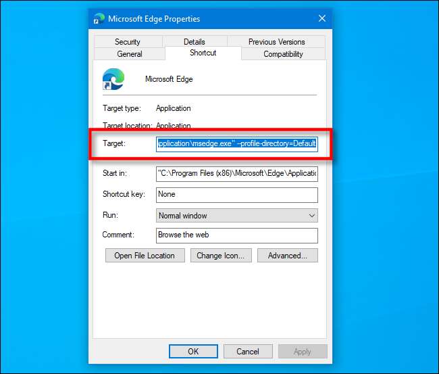Image resolution: width=439 pixels, height=374 pixels.
Task: Confirm with the OK button
Action: tap(193, 351)
